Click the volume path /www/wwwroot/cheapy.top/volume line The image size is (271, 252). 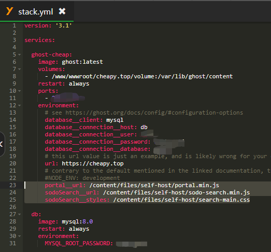click(x=142, y=76)
